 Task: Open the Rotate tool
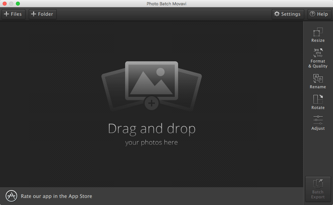318,102
